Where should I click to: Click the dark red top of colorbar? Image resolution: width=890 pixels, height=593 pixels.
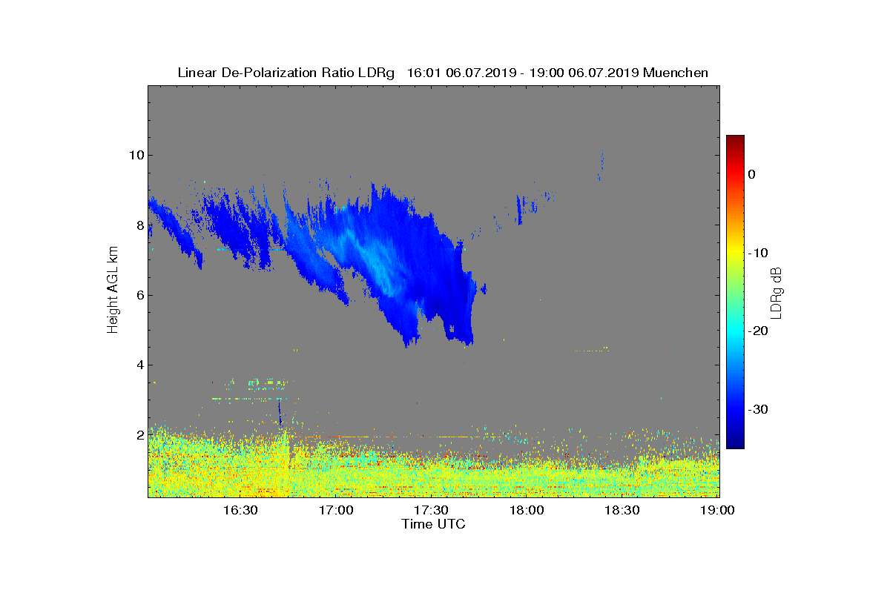(735, 139)
